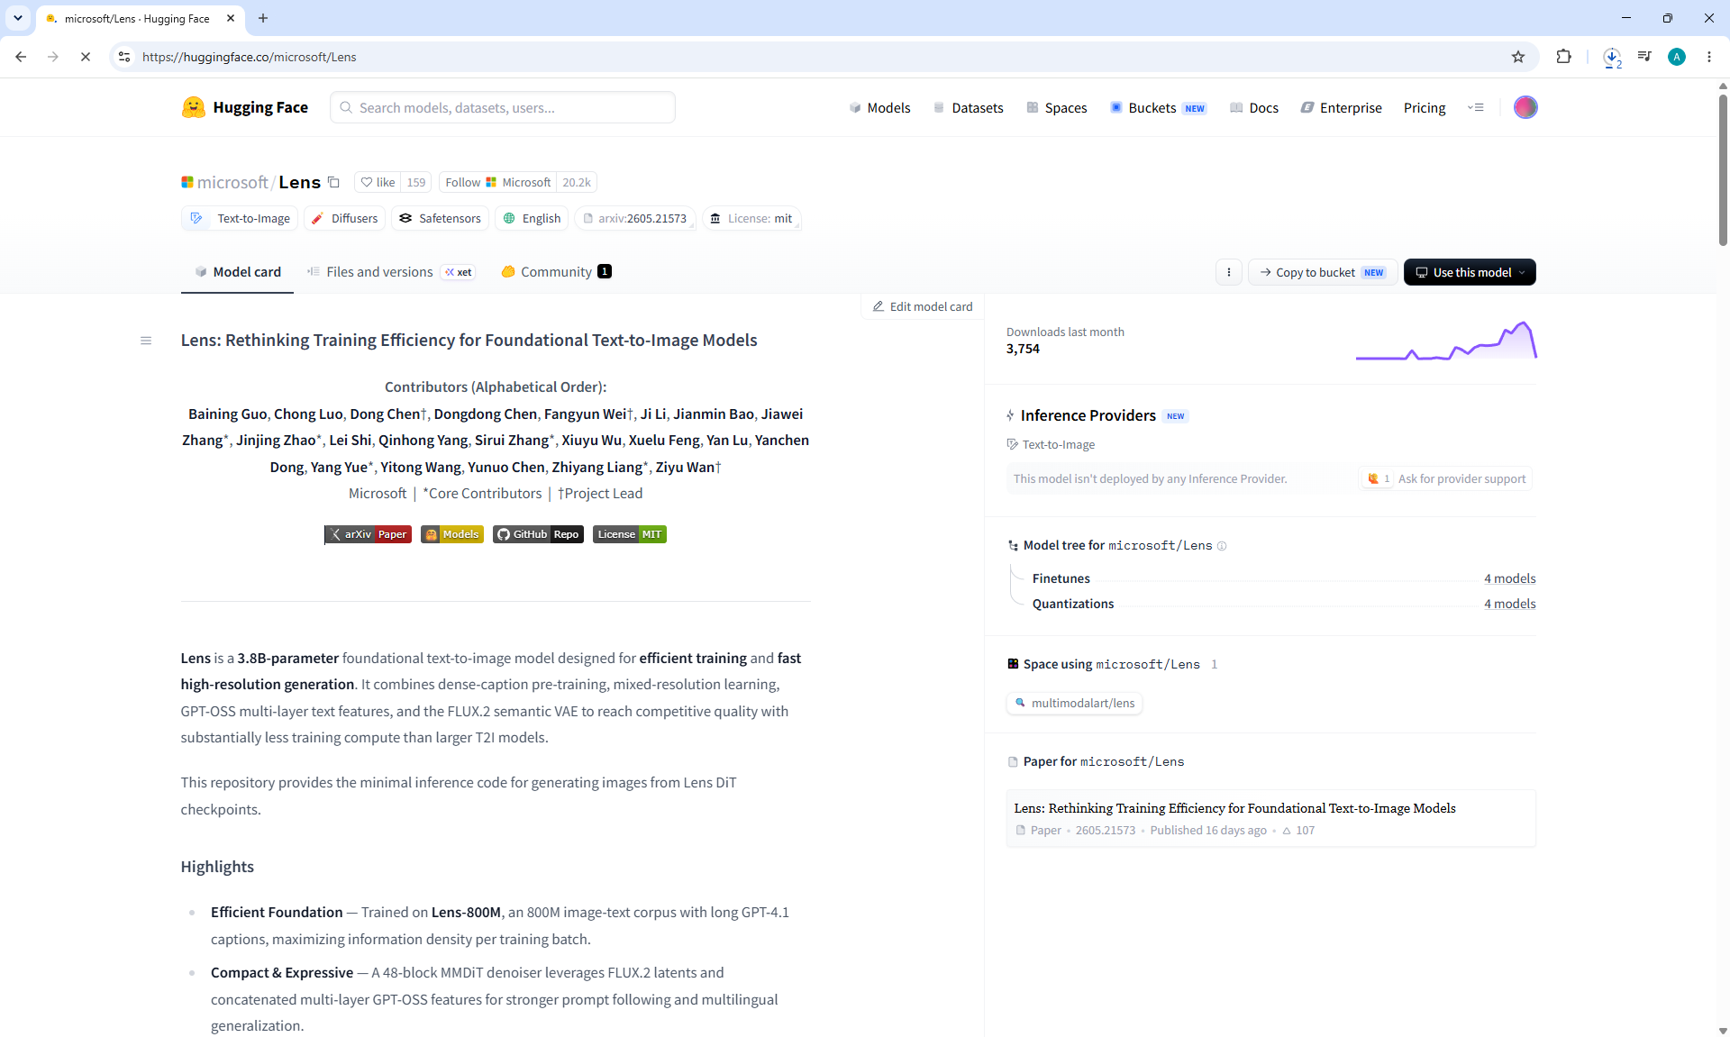
Task: Open the GitHub Repo badge
Action: pos(538,534)
